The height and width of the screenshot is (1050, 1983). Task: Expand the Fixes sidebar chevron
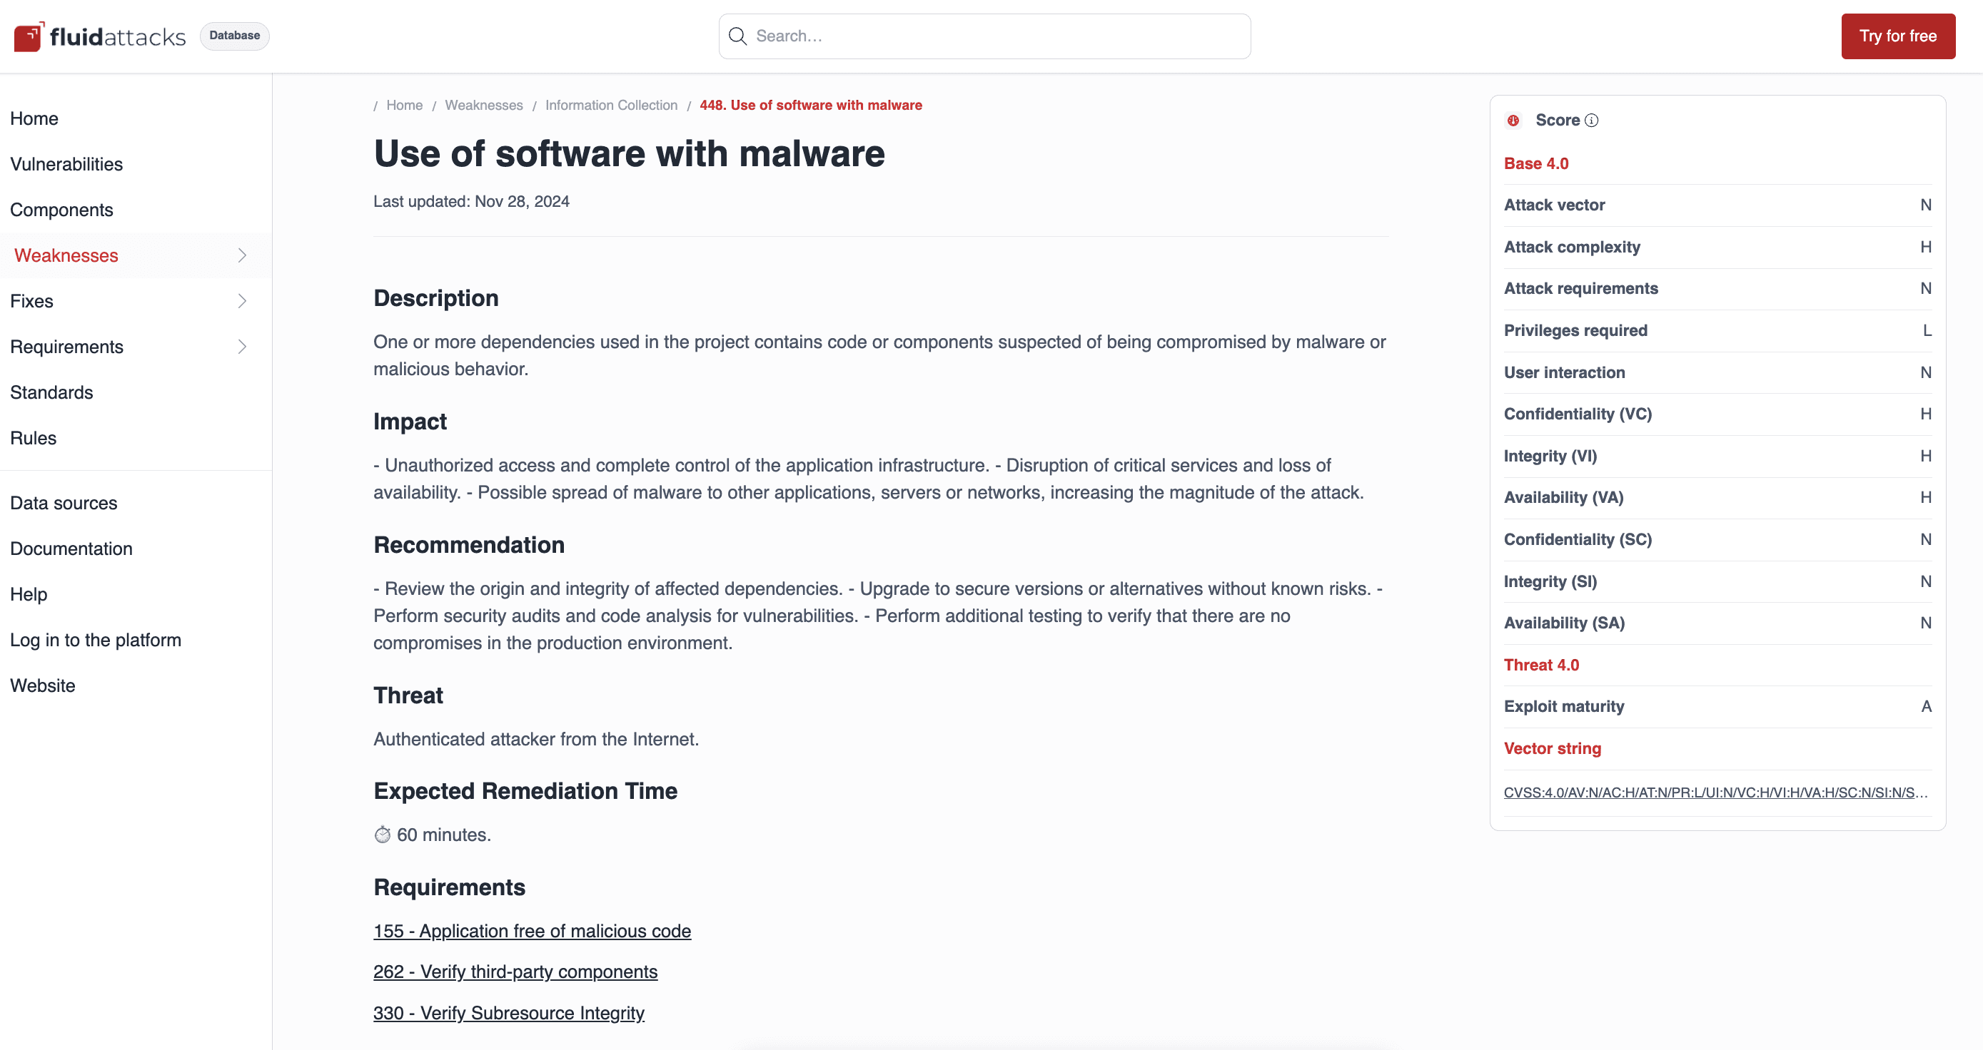coord(242,301)
